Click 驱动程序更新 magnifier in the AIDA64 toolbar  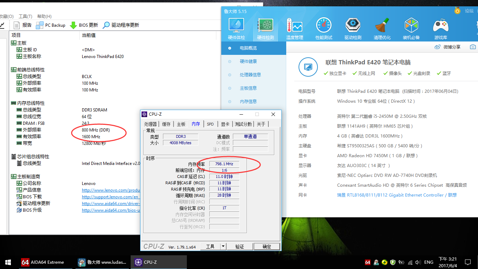[121, 25]
